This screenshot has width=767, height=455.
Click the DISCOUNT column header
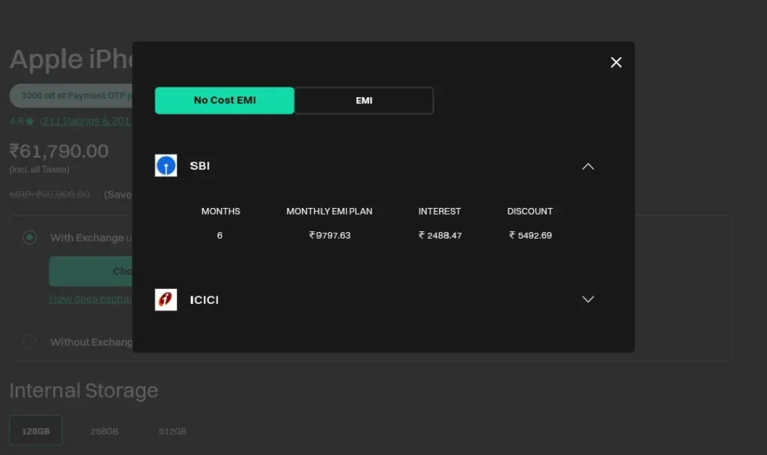coord(530,211)
